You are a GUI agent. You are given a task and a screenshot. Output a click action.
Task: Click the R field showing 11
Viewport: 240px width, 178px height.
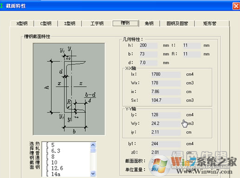point(192,54)
